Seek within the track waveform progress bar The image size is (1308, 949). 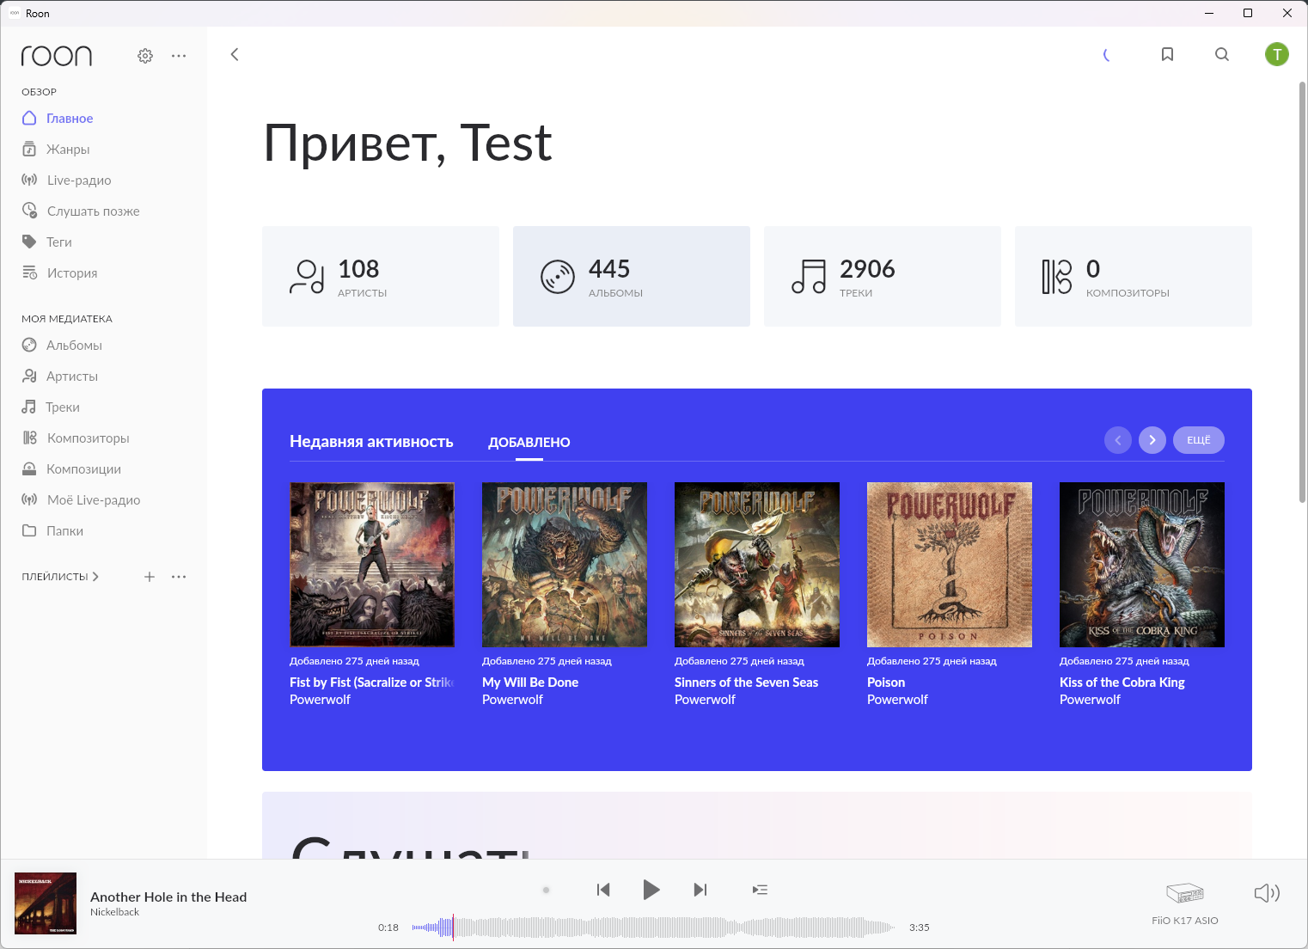click(x=653, y=928)
